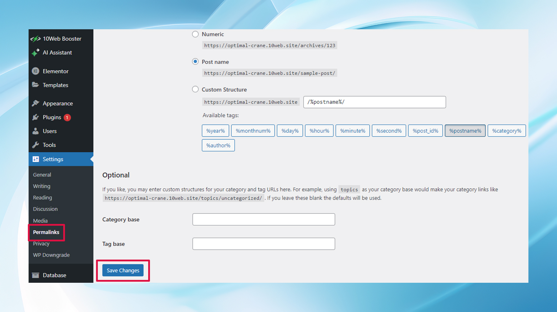Open Plugins using the plug icon

click(x=36, y=117)
